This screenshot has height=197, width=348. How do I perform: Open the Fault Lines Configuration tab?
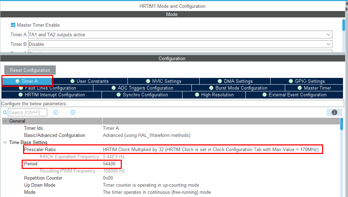pos(47,88)
